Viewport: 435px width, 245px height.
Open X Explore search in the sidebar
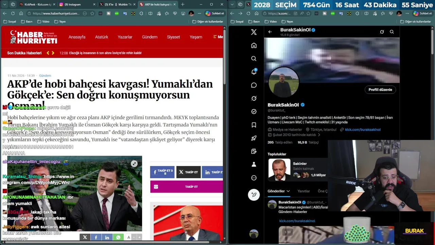254,59
